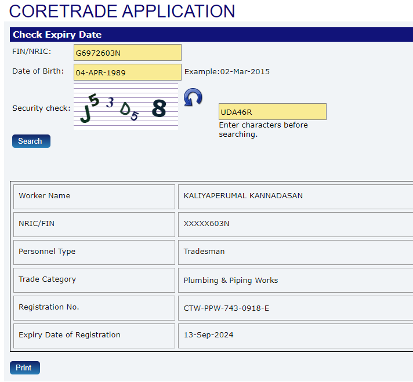Click the name KALIYAPERUMAL KANNADASAN
Image resolution: width=413 pixels, height=382 pixels.
click(x=243, y=196)
